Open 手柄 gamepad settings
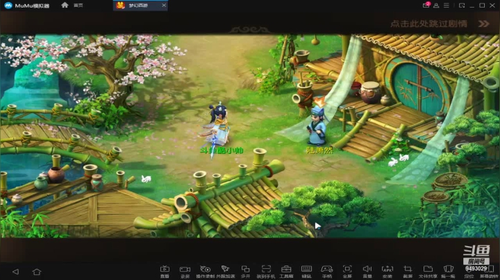This screenshot has height=280, width=500. pos(326,272)
